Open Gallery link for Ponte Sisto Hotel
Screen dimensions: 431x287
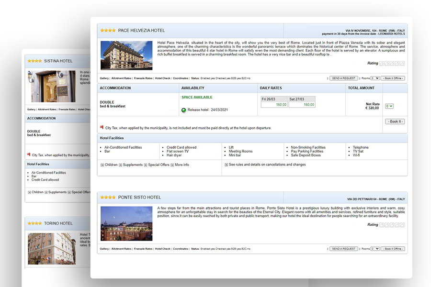[104, 249]
